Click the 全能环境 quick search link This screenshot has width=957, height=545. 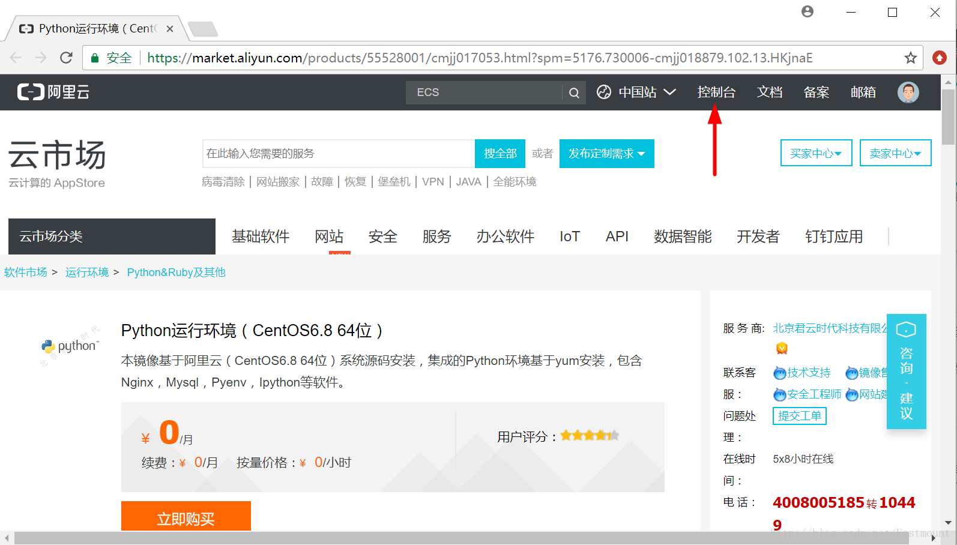(515, 182)
